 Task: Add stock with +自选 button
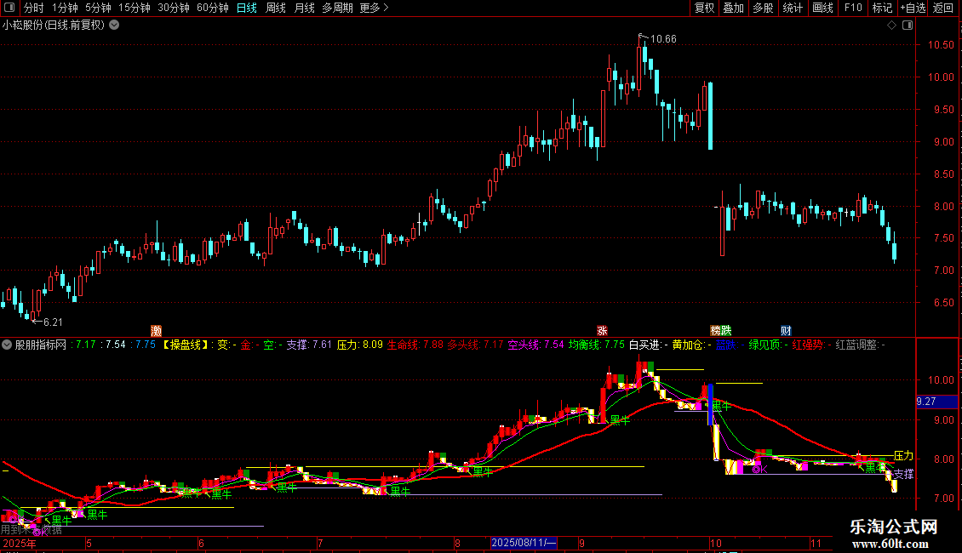[x=913, y=8]
